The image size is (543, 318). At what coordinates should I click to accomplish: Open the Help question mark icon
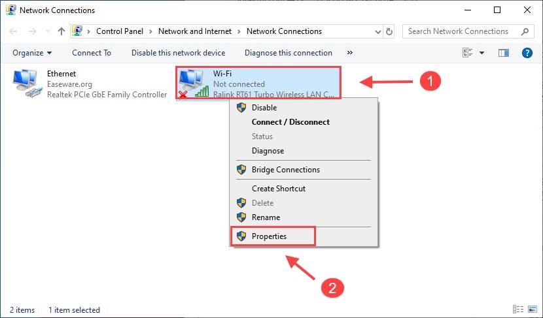pyautogui.click(x=526, y=53)
